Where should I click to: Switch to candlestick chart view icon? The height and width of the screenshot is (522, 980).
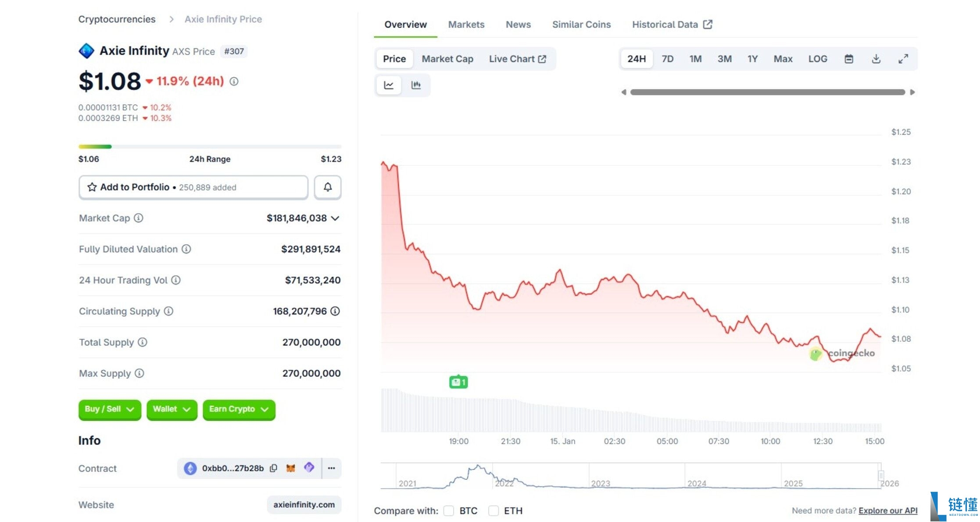pos(416,85)
